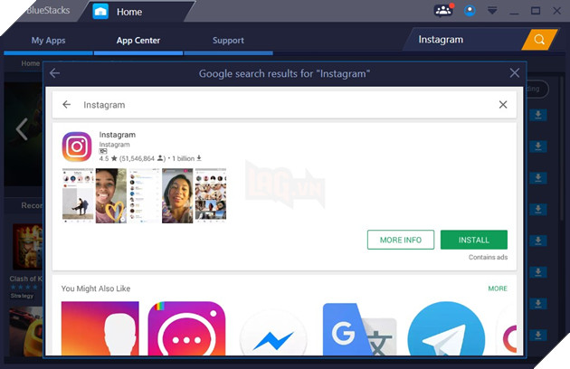Click the first download icon in right sidebar list

(x=538, y=115)
